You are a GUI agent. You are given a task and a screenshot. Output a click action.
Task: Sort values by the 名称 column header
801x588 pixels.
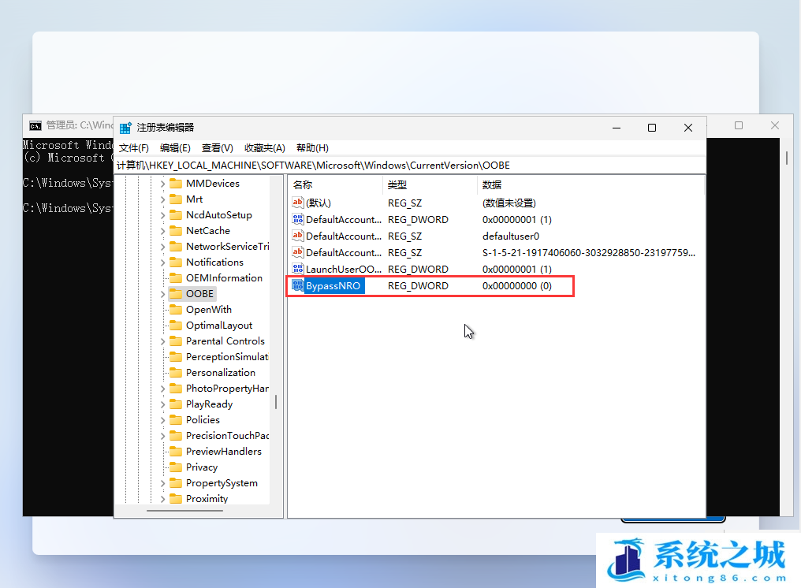(335, 185)
